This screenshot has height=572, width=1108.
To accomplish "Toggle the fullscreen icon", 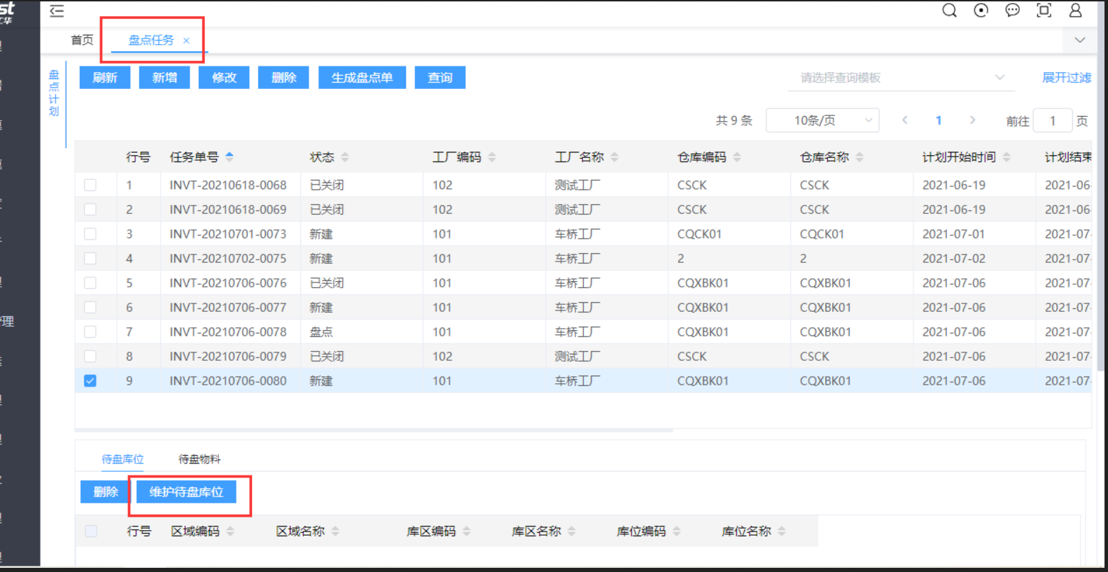I will [1044, 10].
